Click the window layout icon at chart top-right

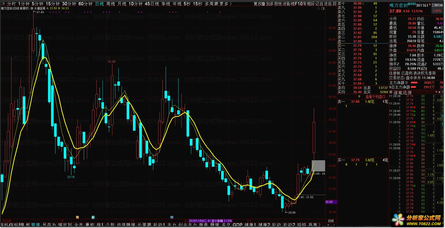coord(323,8)
